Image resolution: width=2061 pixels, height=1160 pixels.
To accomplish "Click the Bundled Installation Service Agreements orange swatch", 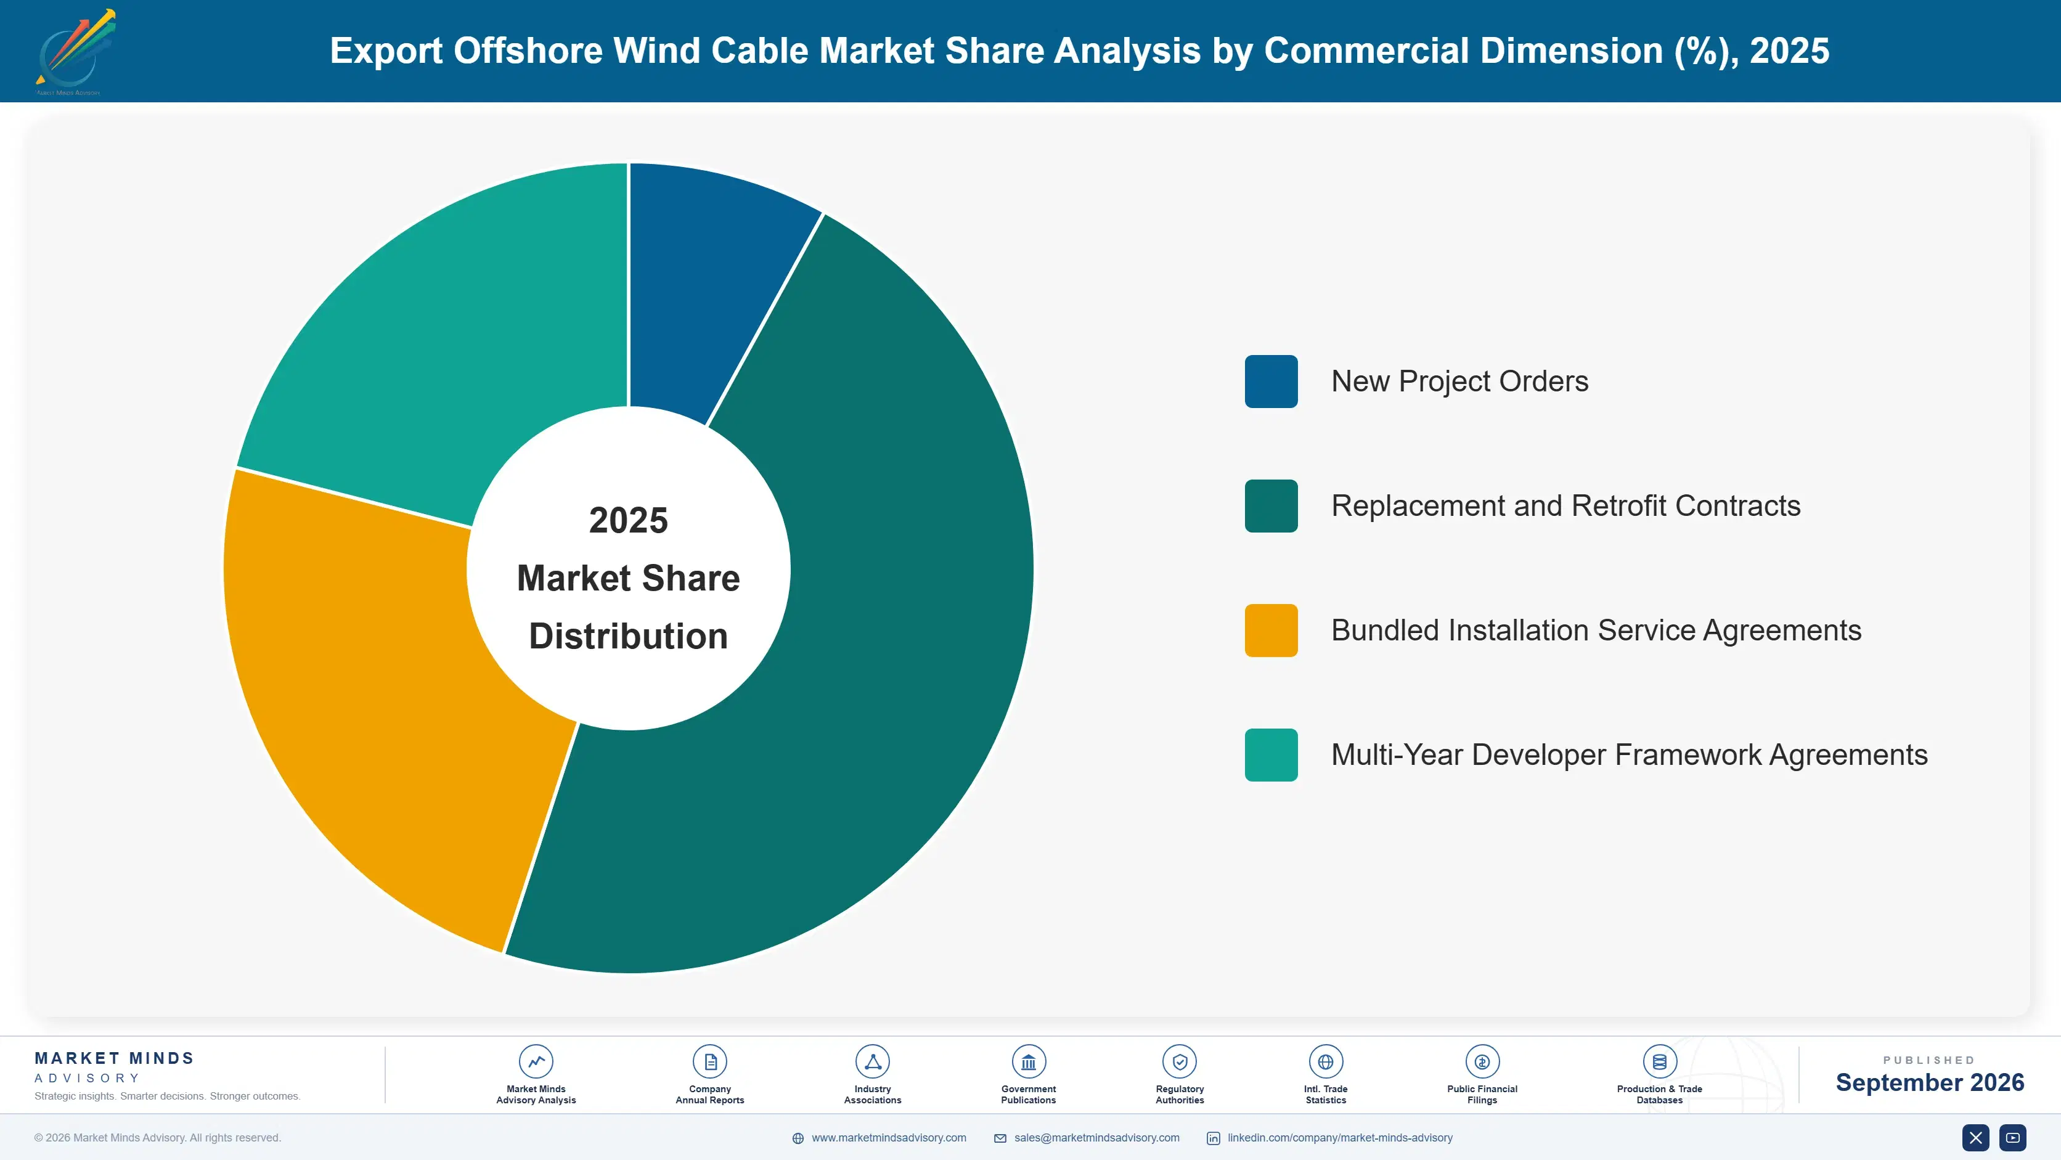I will (1270, 631).
